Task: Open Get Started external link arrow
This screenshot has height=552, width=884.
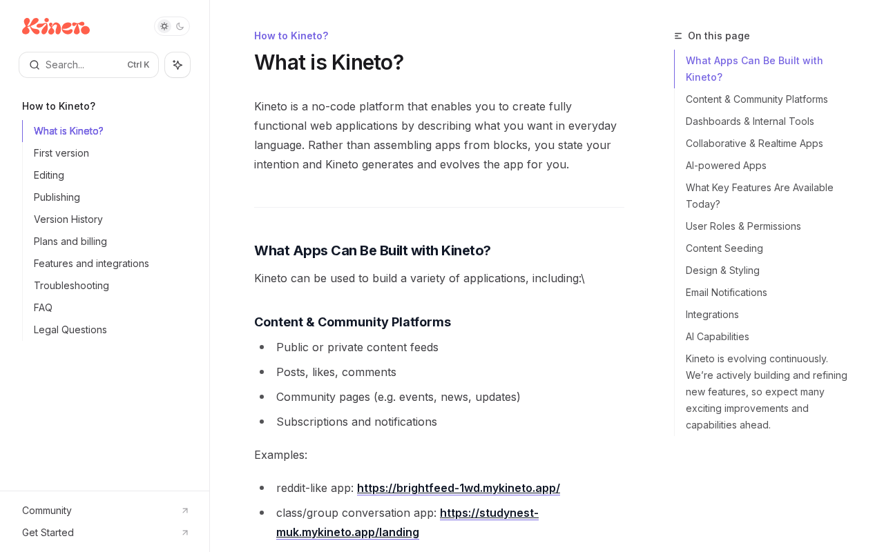Action: 184,533
